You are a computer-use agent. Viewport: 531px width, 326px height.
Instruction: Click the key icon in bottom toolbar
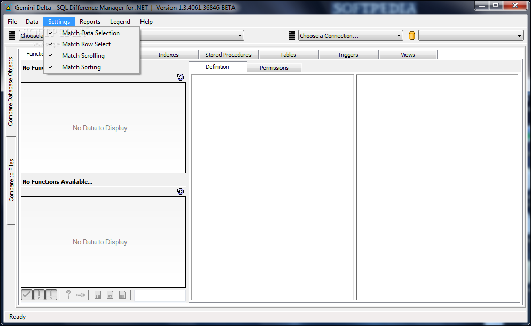[x=81, y=295]
